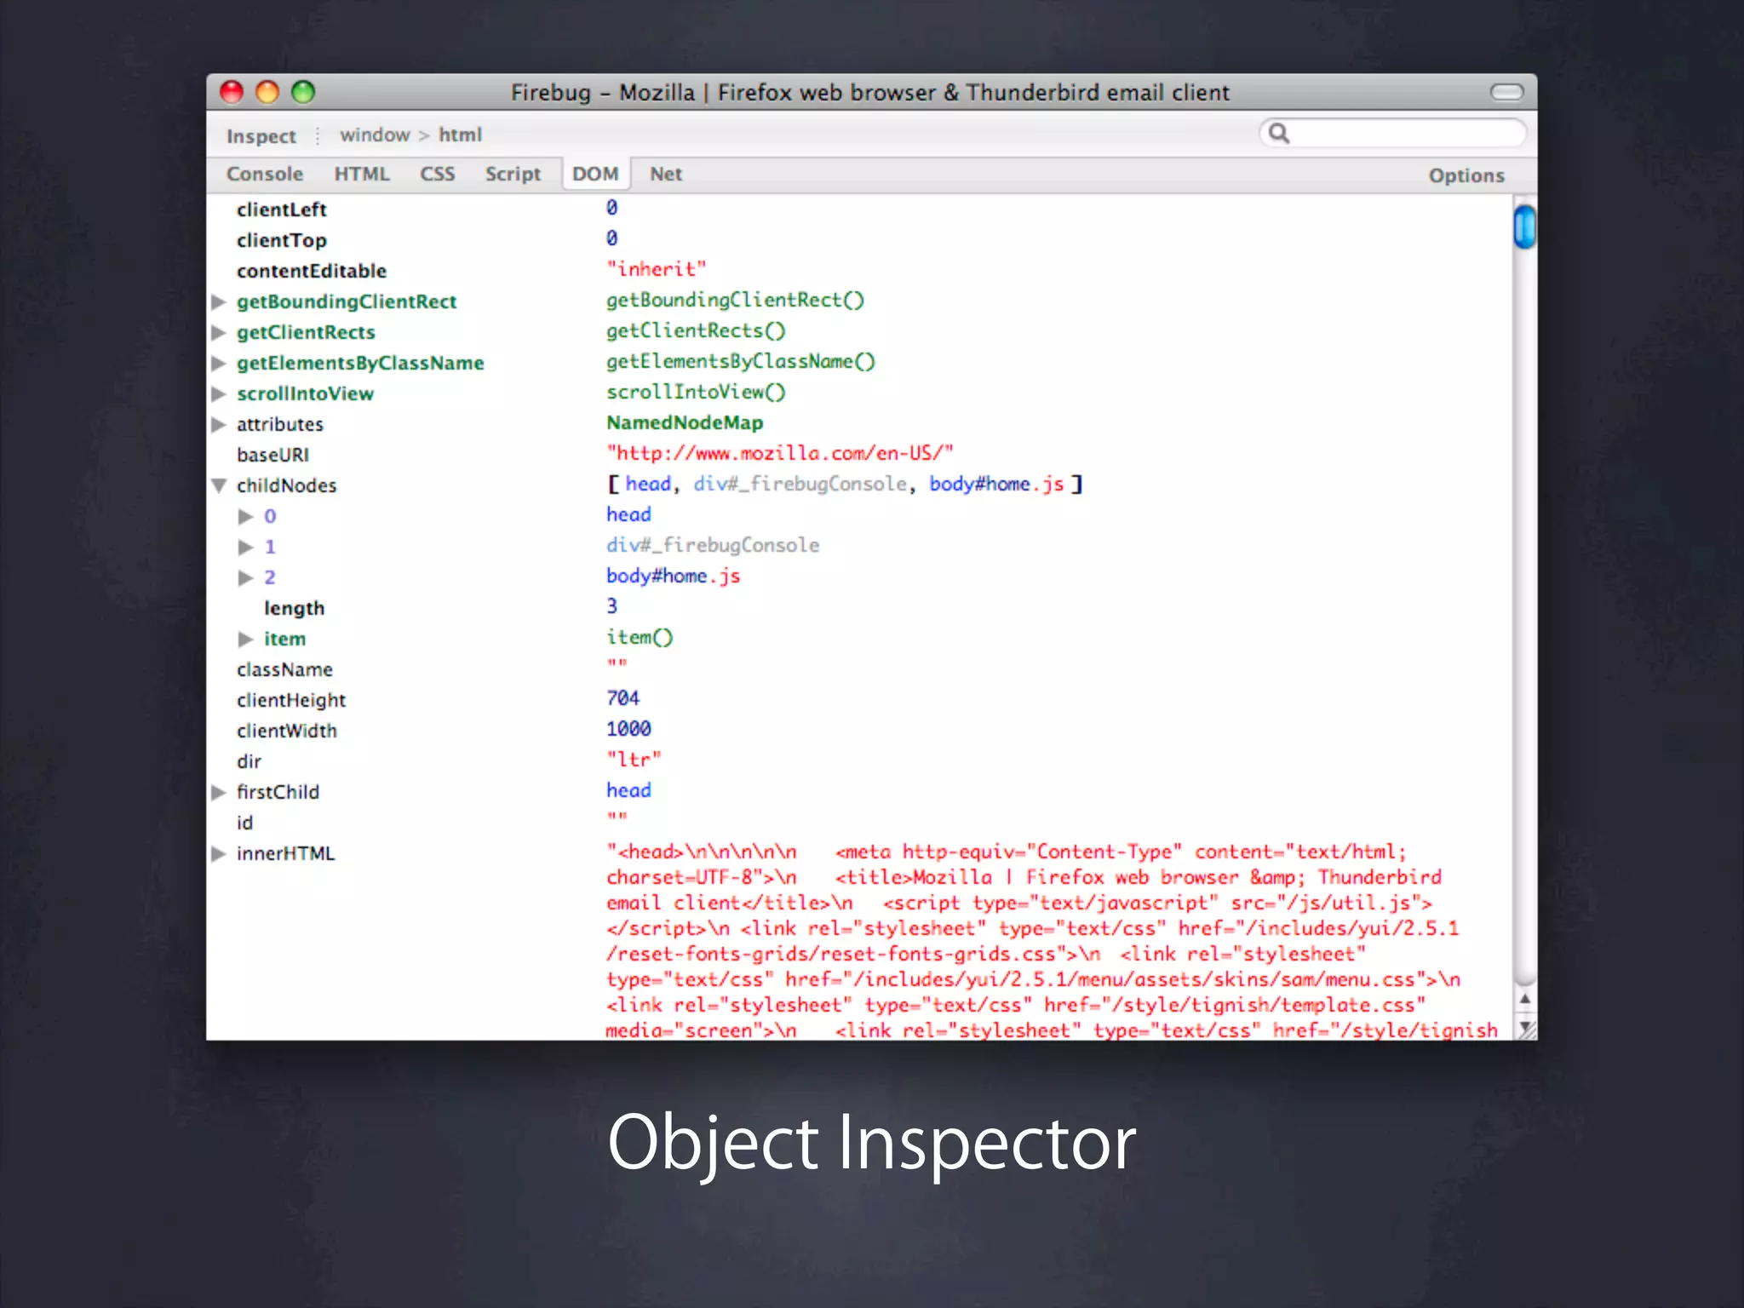Switch to the HTML tab
The image size is (1744, 1308).
[362, 174]
